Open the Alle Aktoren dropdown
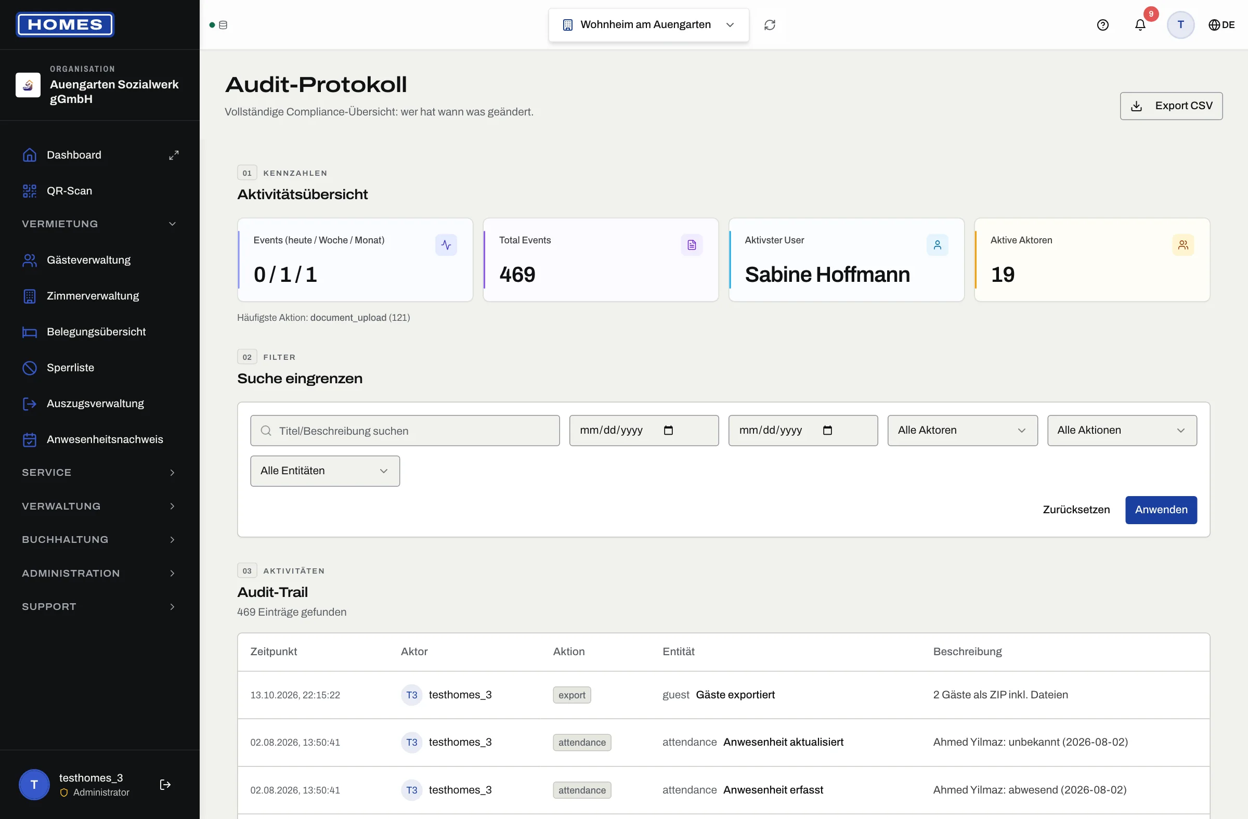The width and height of the screenshot is (1248, 819). click(962, 431)
